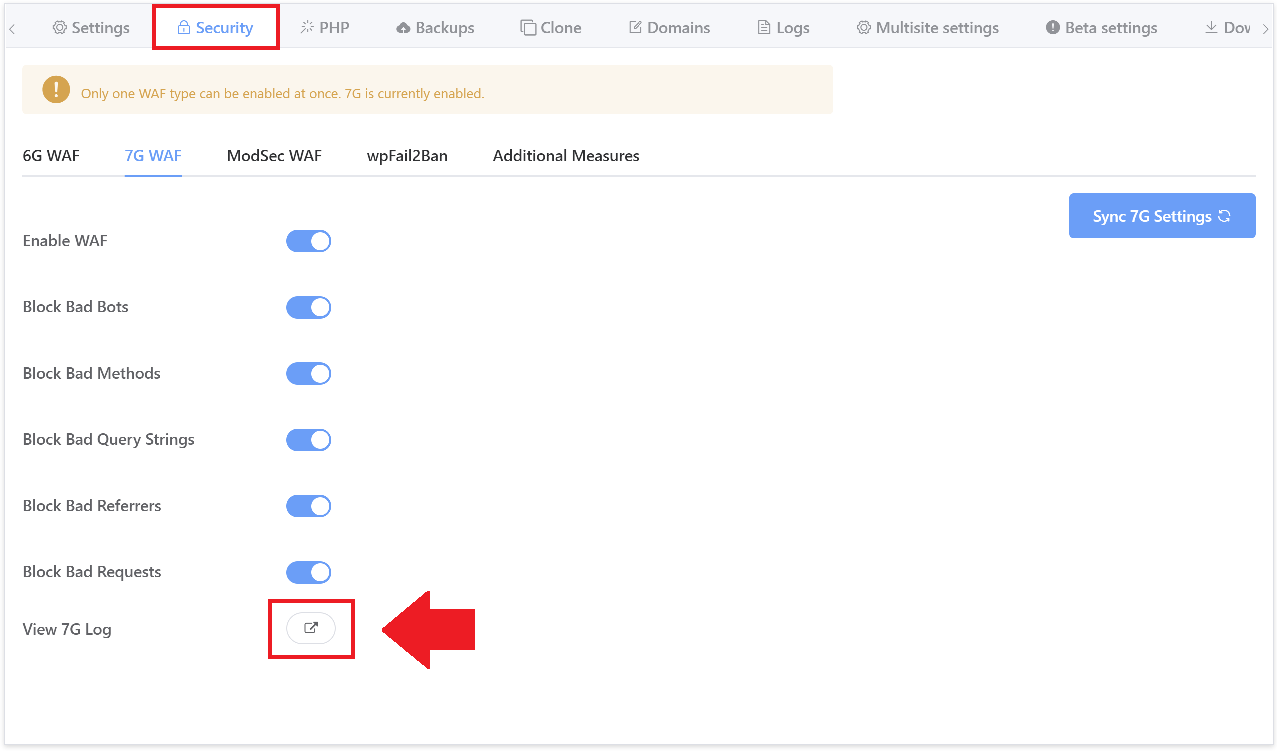Click the View 7G Log label

pos(67,630)
